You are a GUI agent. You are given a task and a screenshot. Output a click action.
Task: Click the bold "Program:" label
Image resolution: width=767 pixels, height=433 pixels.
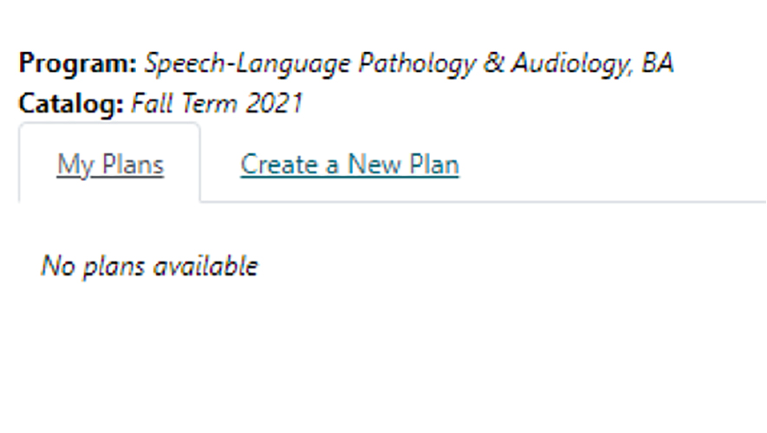pyautogui.click(x=77, y=64)
